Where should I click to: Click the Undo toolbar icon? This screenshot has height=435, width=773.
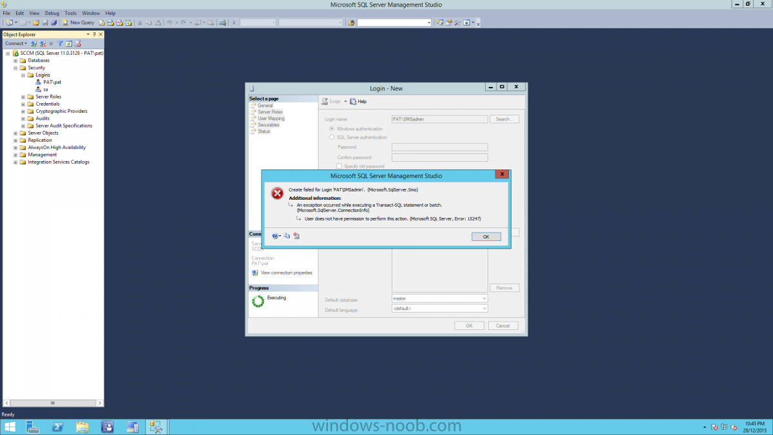coord(169,23)
